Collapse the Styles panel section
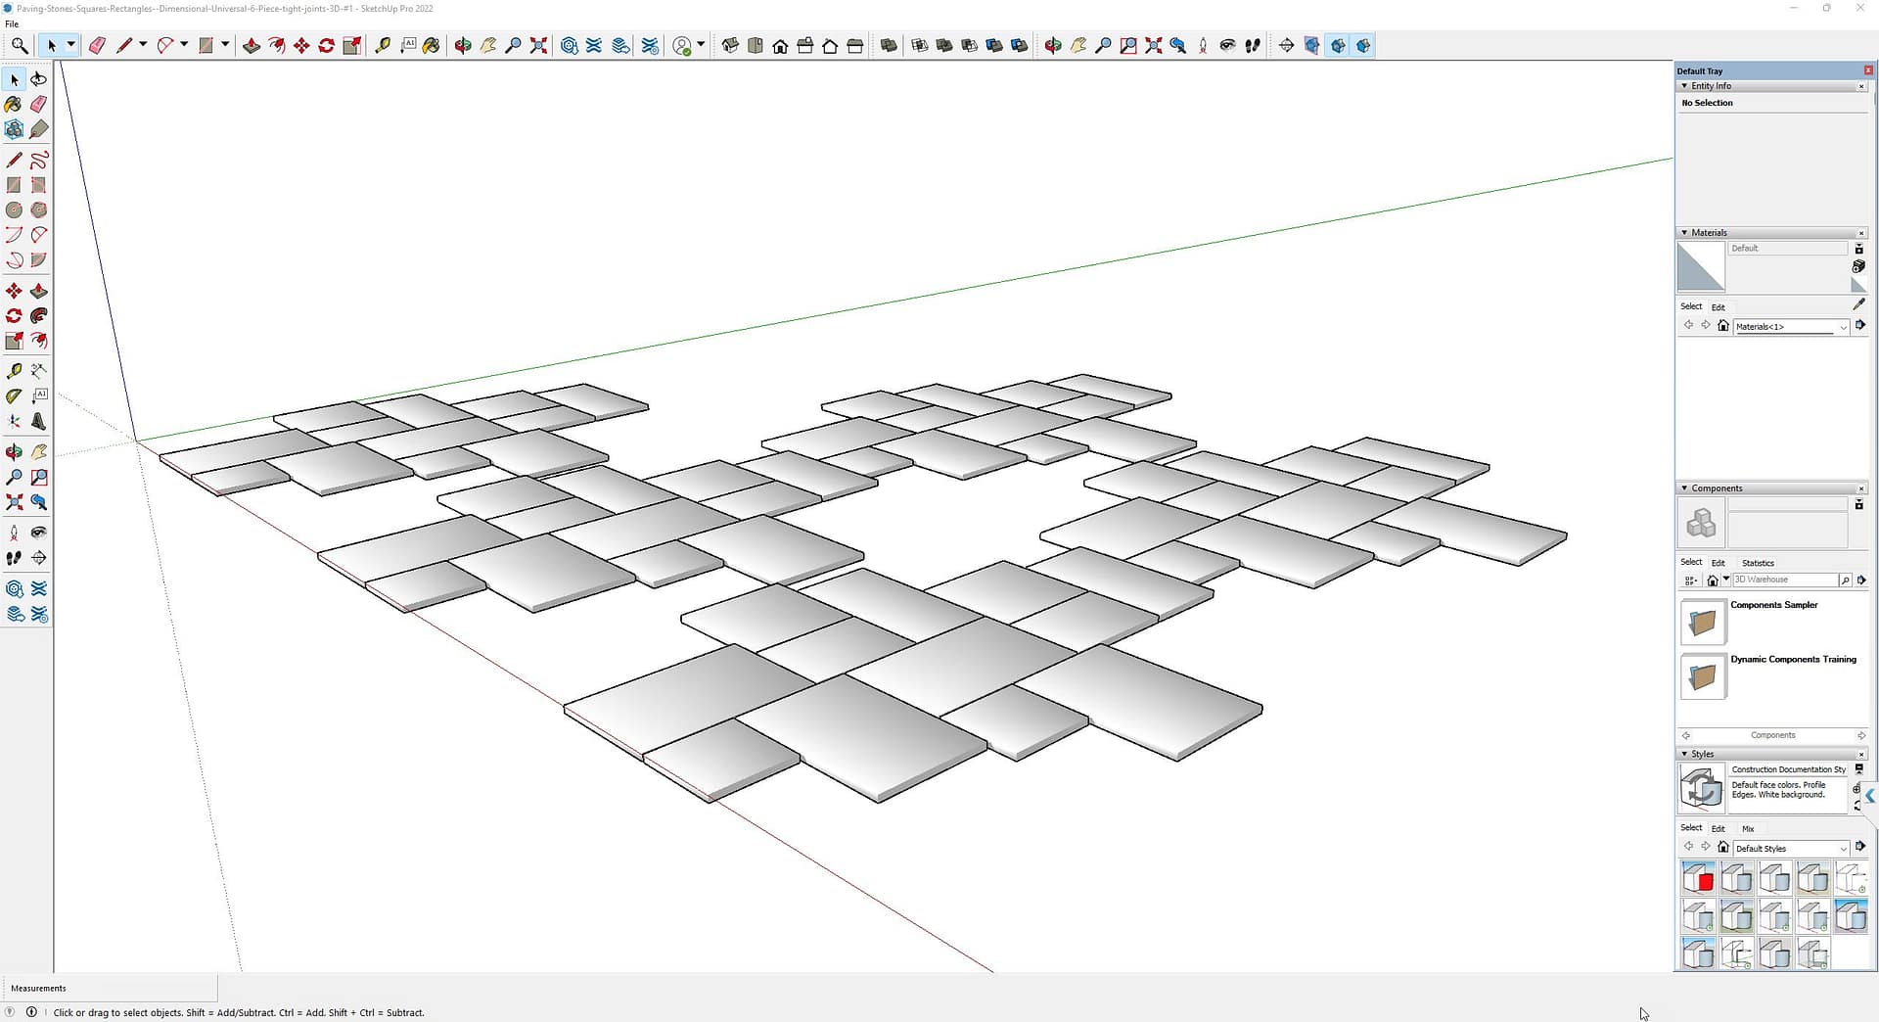The width and height of the screenshot is (1879, 1022). pos(1684,754)
